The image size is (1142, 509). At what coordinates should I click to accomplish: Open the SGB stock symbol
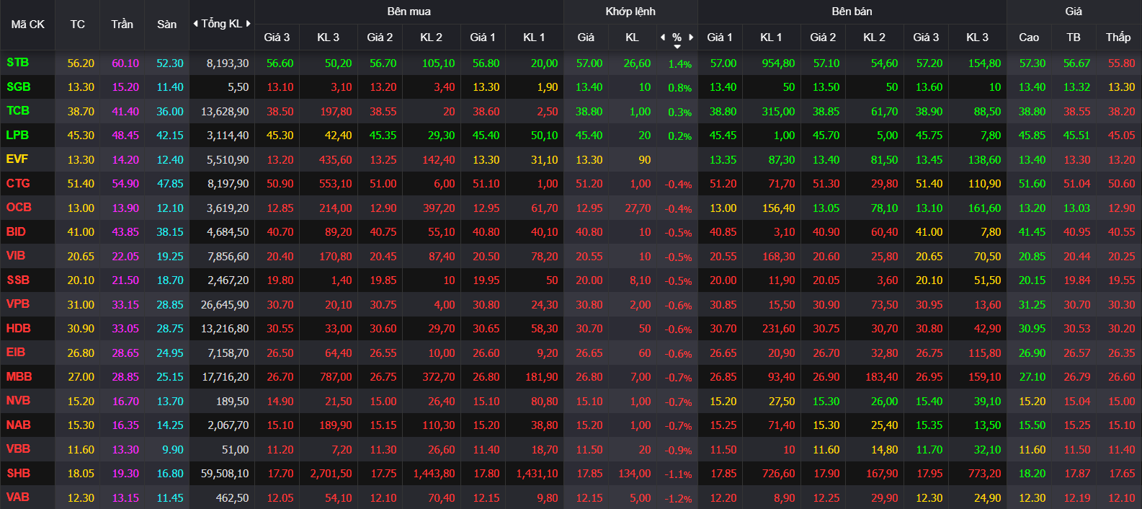tap(19, 87)
